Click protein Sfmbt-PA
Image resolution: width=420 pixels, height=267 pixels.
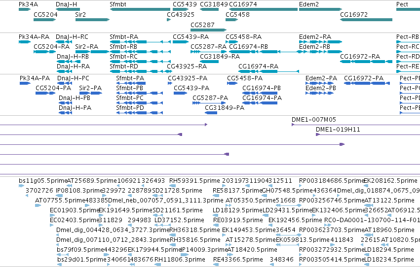(131, 83)
